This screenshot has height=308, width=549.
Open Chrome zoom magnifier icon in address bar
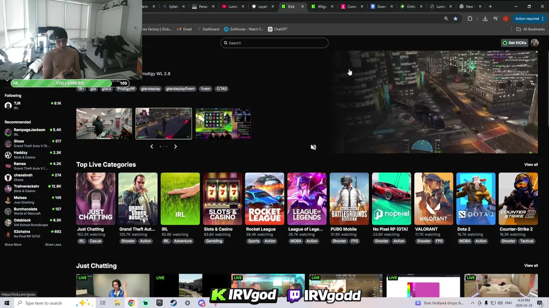(446, 18)
